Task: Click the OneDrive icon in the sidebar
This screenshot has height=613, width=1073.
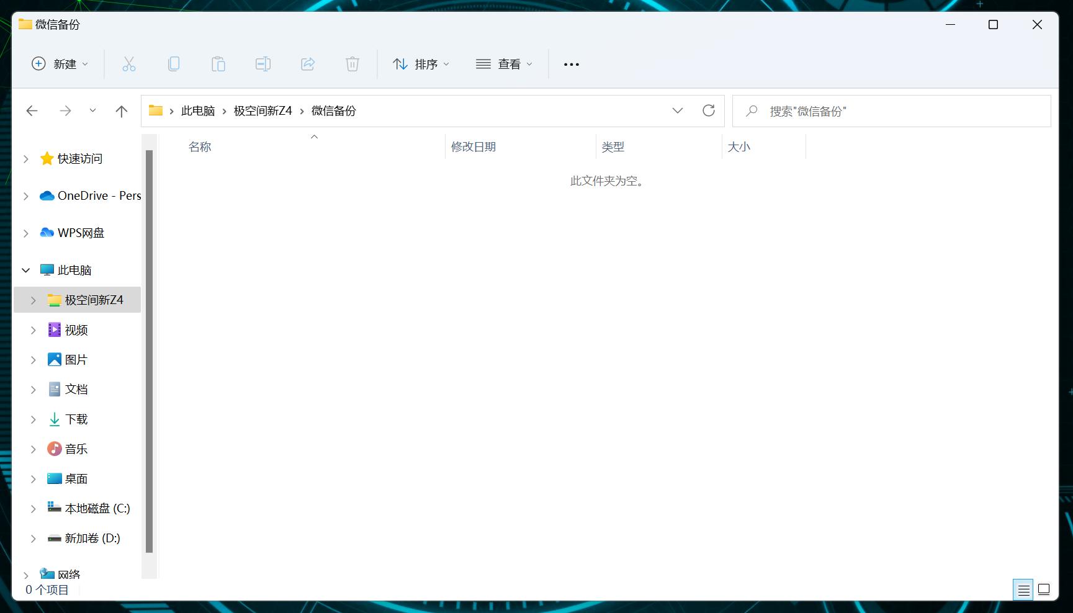Action: pyautogui.click(x=47, y=195)
